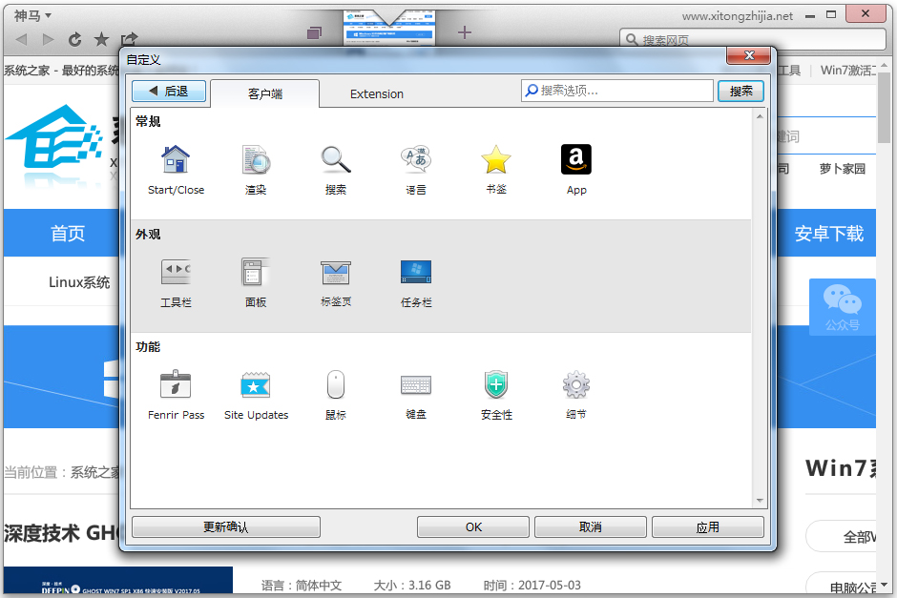Open the 任务栏 taskbar settings
The image size is (897, 598).
(x=416, y=272)
